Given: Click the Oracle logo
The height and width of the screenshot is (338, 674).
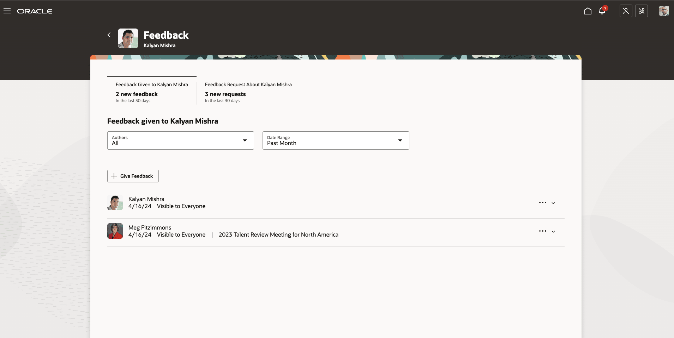Looking at the screenshot, I should pos(35,11).
